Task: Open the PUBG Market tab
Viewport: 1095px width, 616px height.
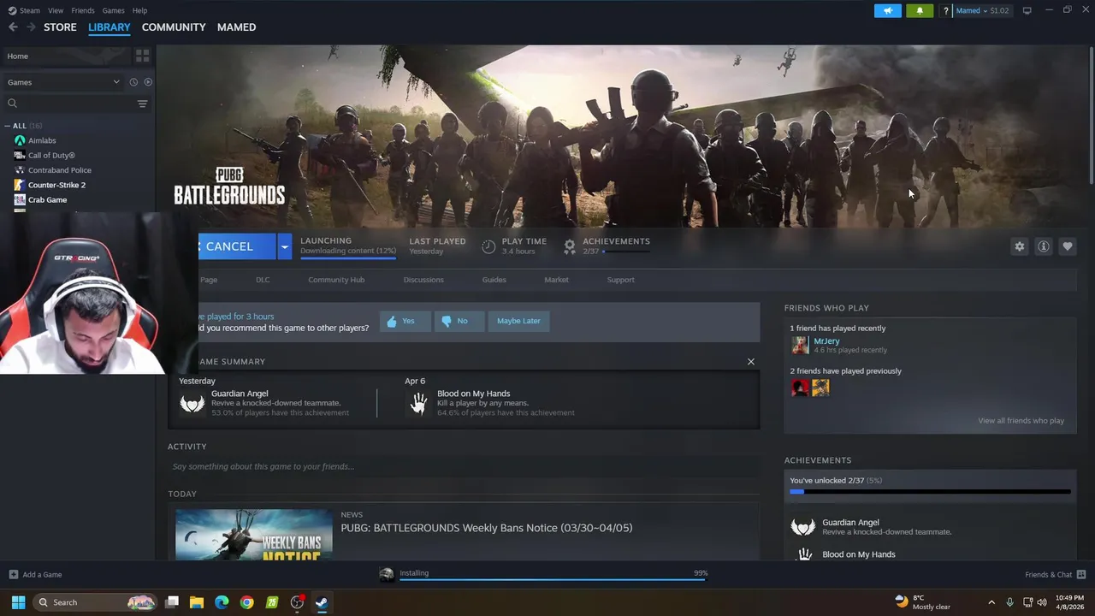Action: coord(556,280)
